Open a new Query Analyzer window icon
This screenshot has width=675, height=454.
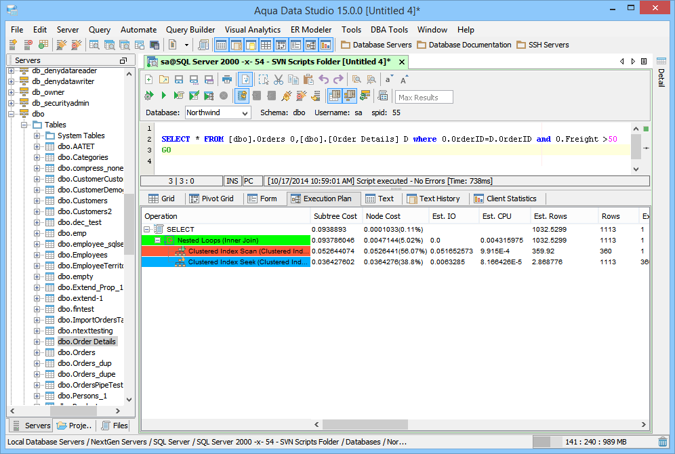point(94,45)
